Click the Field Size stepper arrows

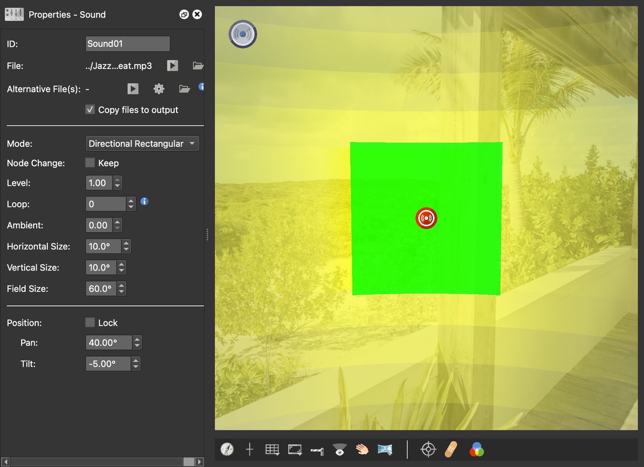tap(121, 289)
